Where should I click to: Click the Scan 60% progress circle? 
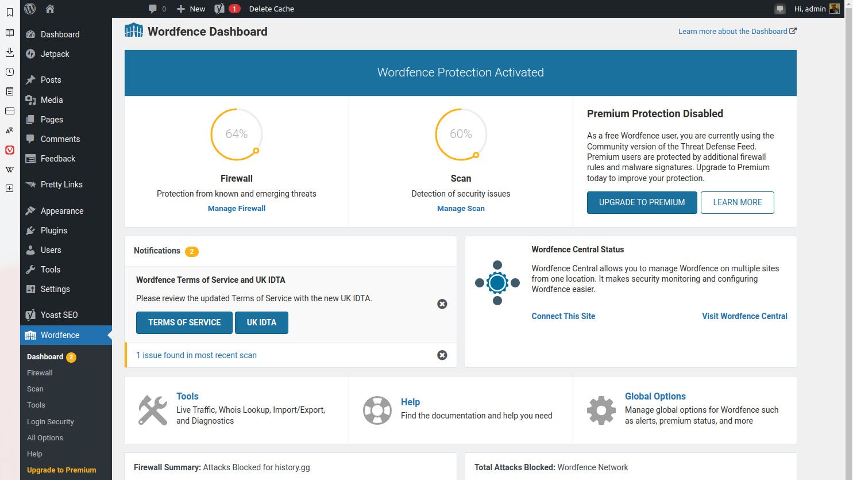coord(461,134)
